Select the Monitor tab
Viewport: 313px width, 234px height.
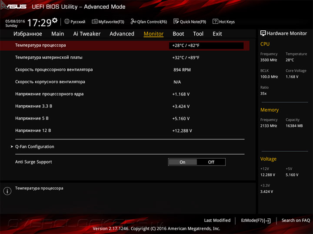[x=153, y=34]
